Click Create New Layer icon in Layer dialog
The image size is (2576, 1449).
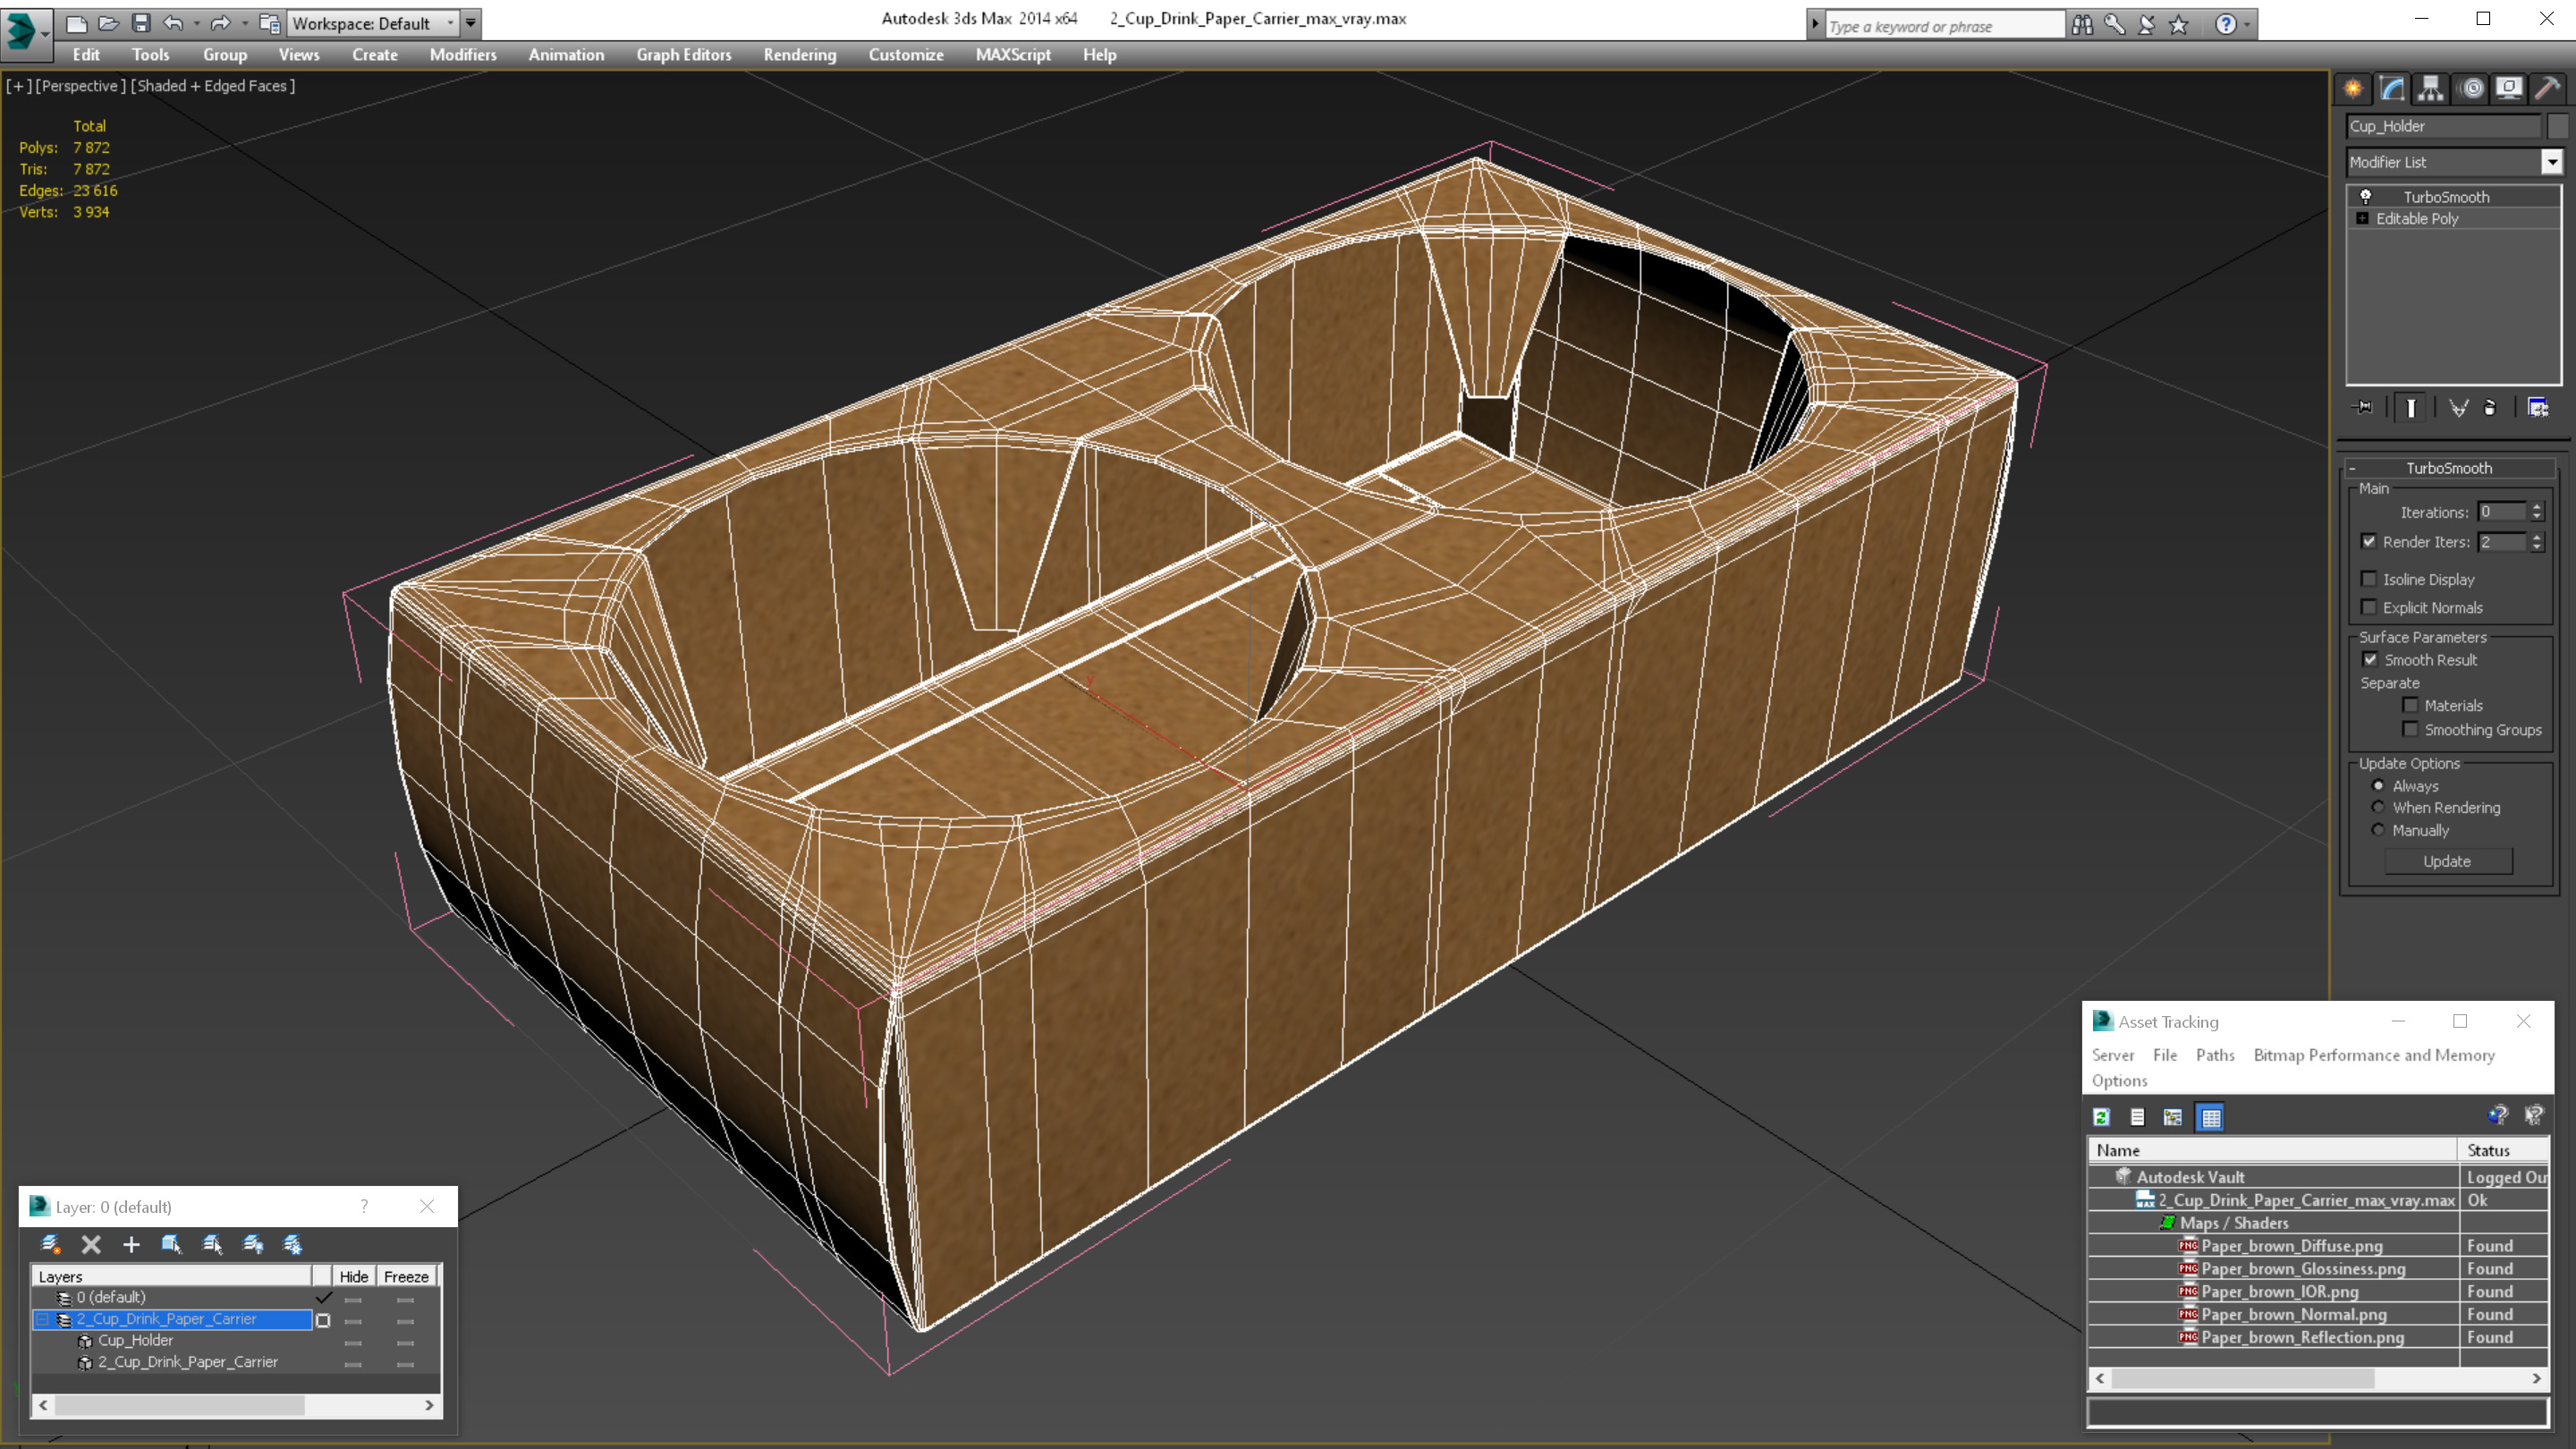point(50,1244)
